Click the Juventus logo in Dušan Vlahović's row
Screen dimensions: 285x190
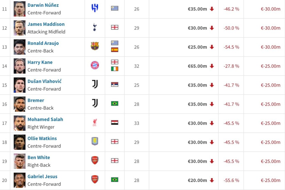(95, 85)
